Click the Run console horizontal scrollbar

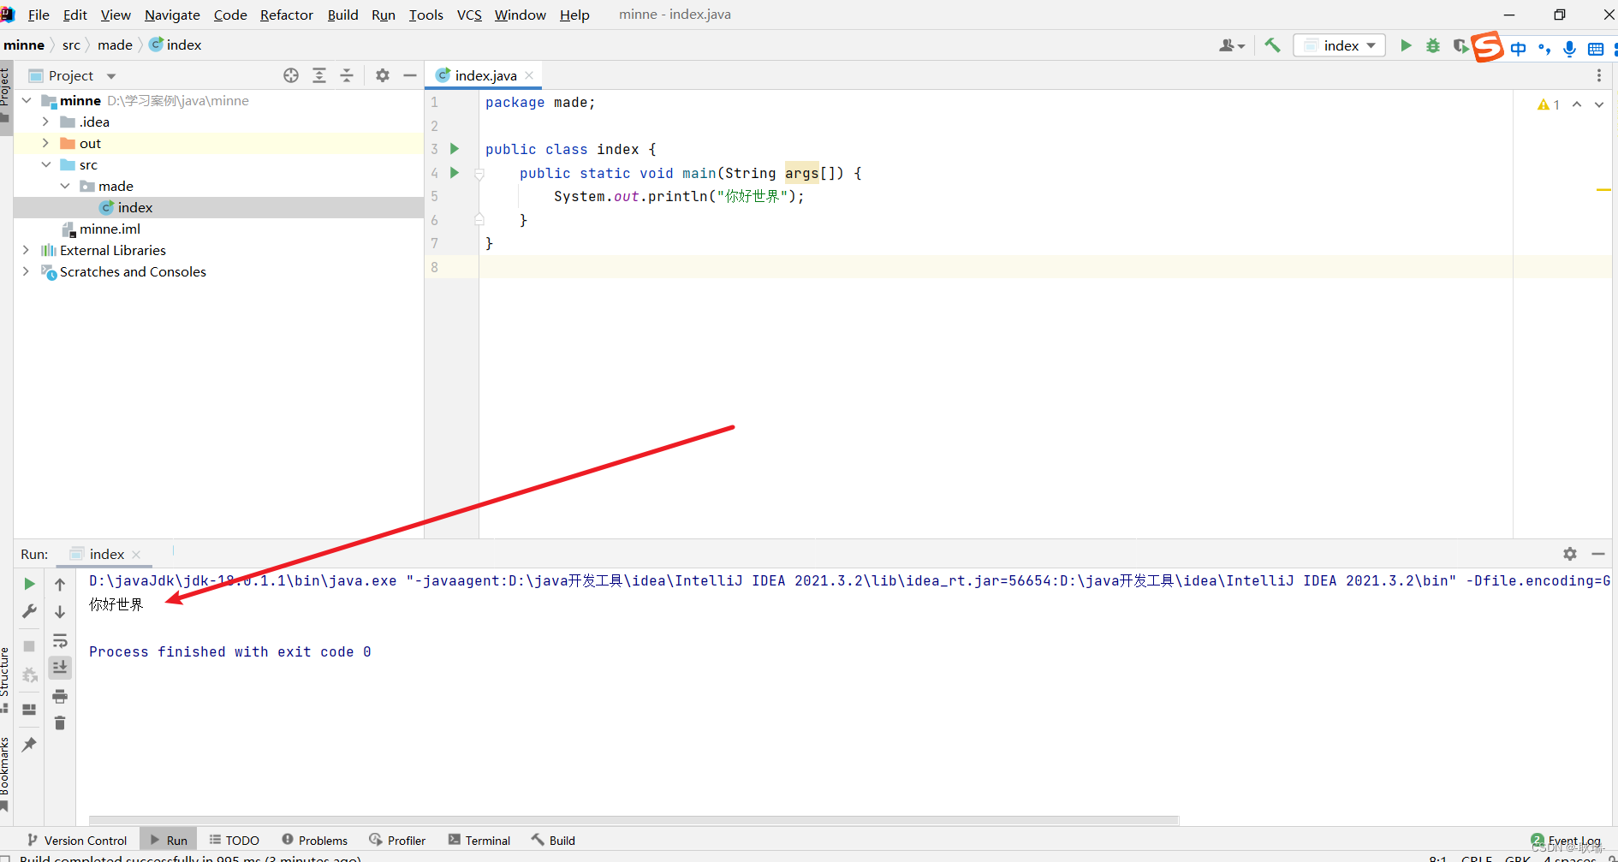634,820
